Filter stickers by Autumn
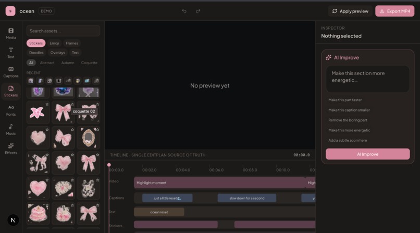 pyautogui.click(x=68, y=63)
